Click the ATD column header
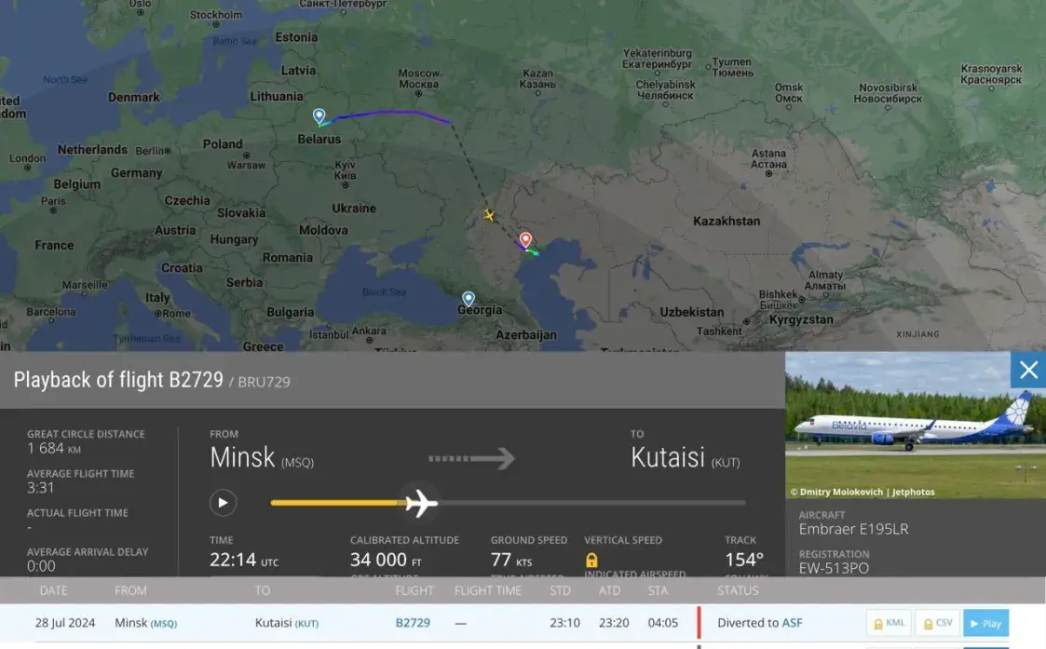The height and width of the screenshot is (649, 1046). tap(609, 590)
